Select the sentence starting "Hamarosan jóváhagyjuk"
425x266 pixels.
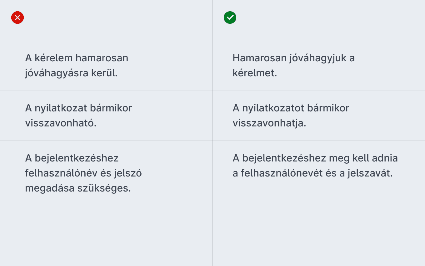pos(294,65)
